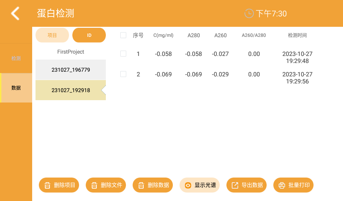Switch to the 项目 tab
The height and width of the screenshot is (201, 343).
(52, 35)
